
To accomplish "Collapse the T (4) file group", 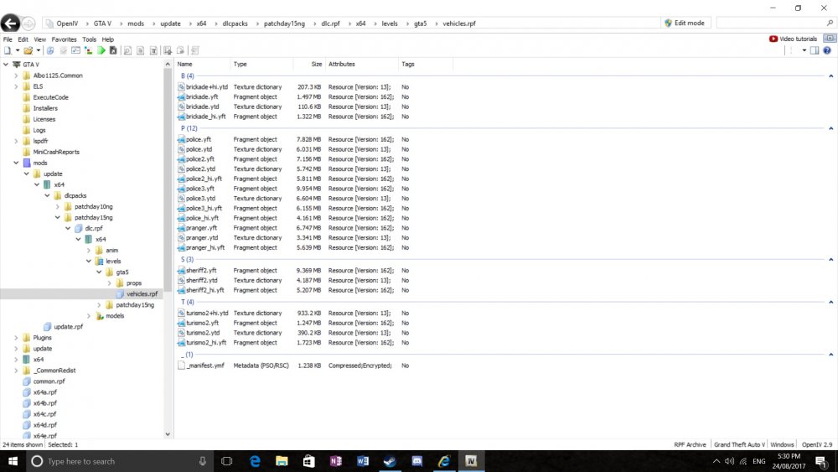I will click(830, 302).
